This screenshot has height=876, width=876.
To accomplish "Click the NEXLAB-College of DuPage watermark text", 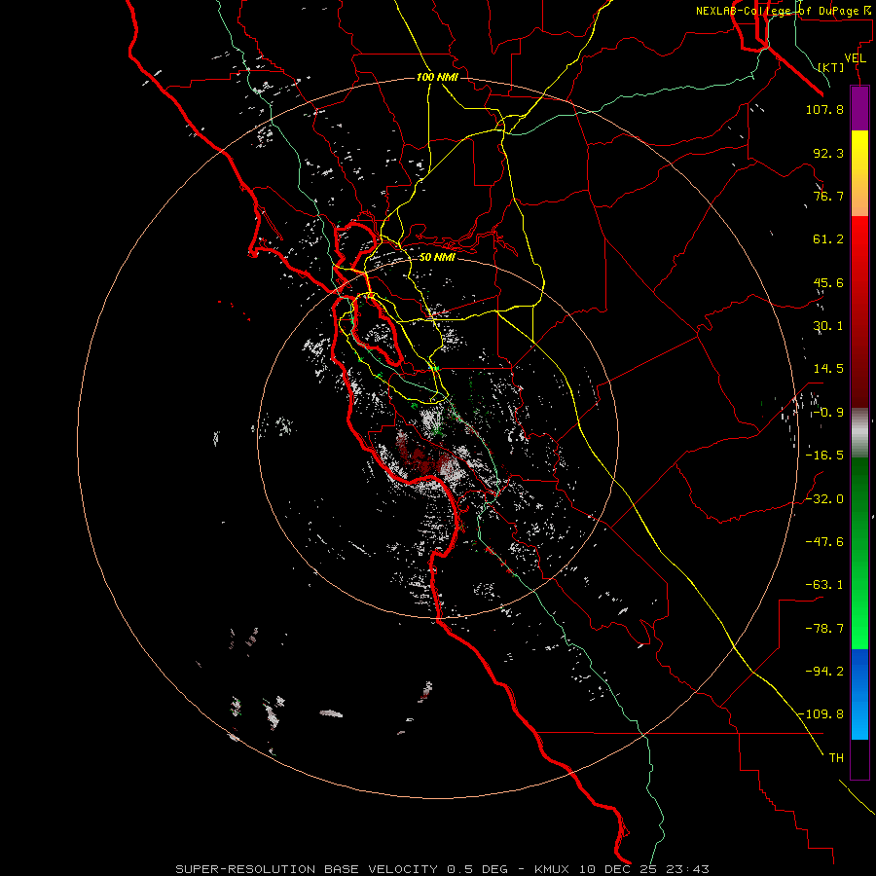I will 783,11.
